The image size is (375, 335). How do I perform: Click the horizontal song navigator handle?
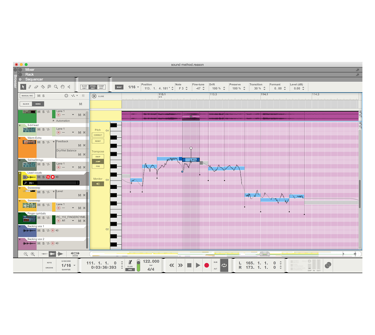265,254
